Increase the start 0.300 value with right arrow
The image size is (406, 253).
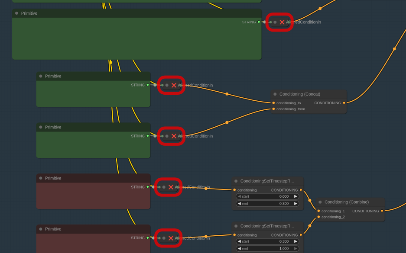coord(296,241)
